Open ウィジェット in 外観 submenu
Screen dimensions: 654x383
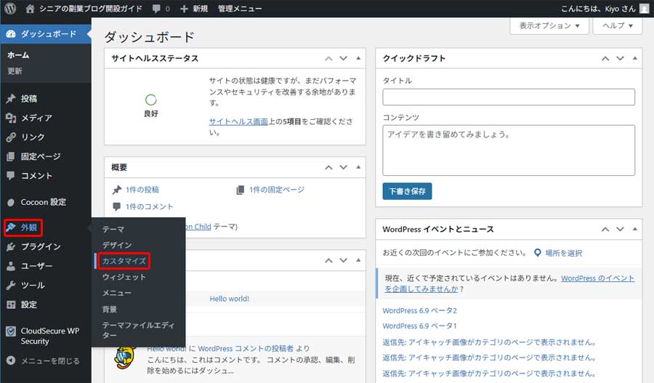click(x=124, y=277)
